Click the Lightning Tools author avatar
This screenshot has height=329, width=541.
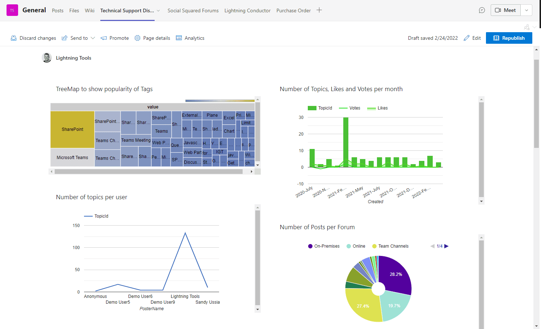47,57
